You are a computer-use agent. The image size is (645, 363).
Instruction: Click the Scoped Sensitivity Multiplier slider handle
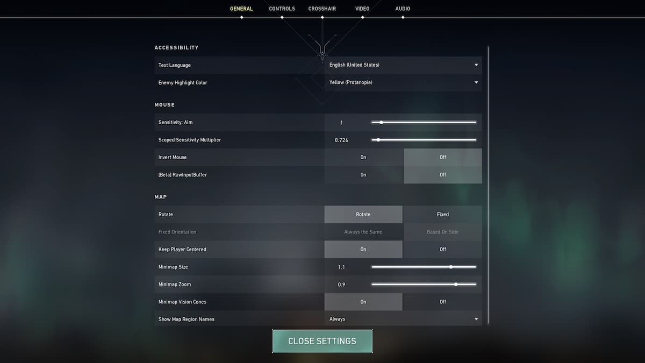click(x=378, y=140)
